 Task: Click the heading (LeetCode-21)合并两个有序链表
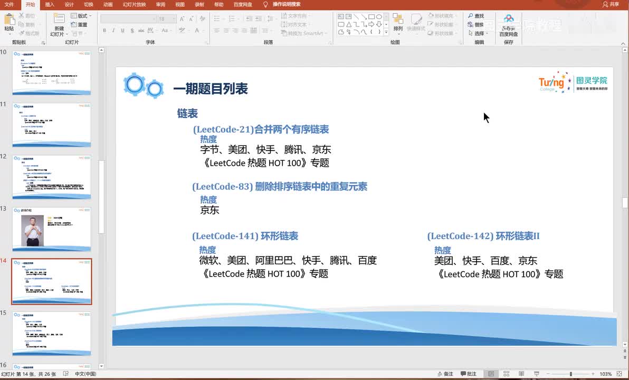coord(261,129)
